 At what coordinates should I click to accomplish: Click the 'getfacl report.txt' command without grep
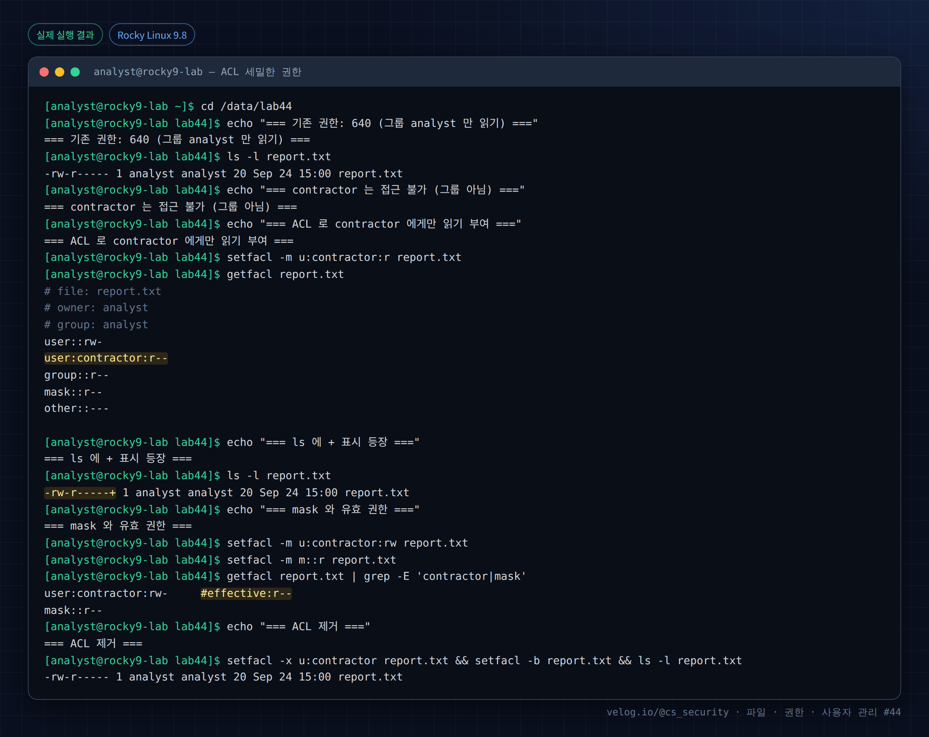(x=285, y=274)
